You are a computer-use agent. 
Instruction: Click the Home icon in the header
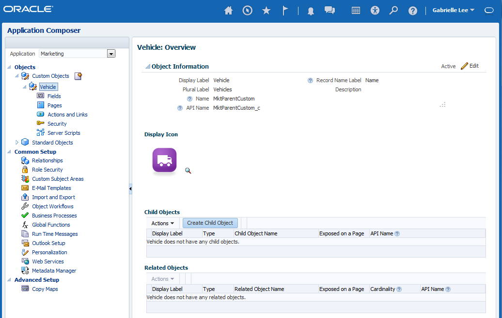pos(228,11)
